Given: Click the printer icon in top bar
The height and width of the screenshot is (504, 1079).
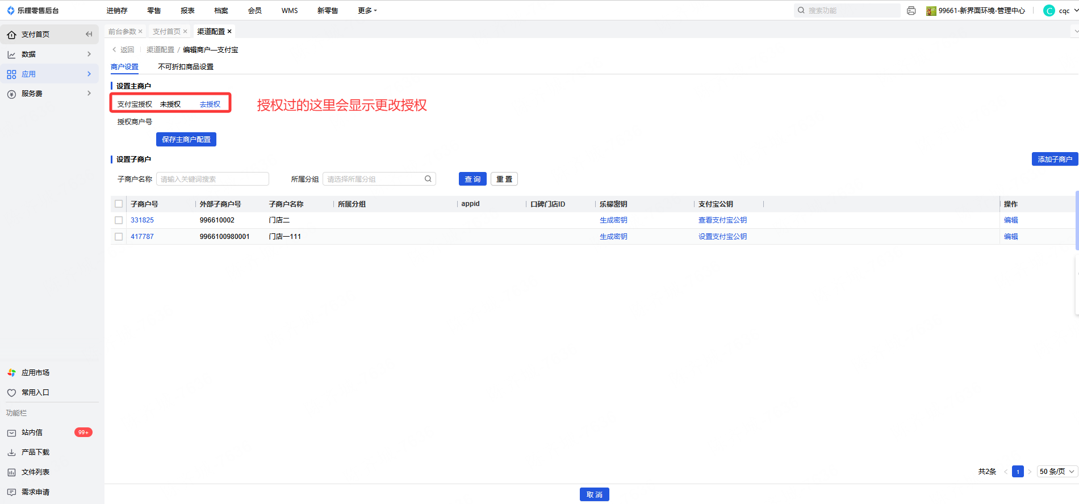Looking at the screenshot, I should coord(911,11).
